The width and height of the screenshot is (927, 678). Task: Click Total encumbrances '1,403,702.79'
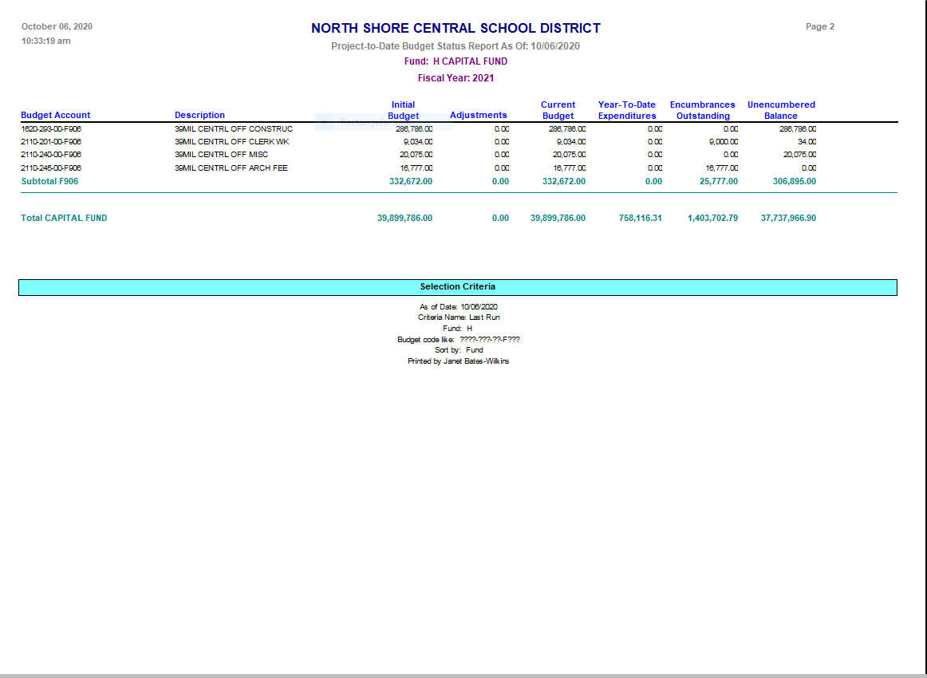coord(712,218)
